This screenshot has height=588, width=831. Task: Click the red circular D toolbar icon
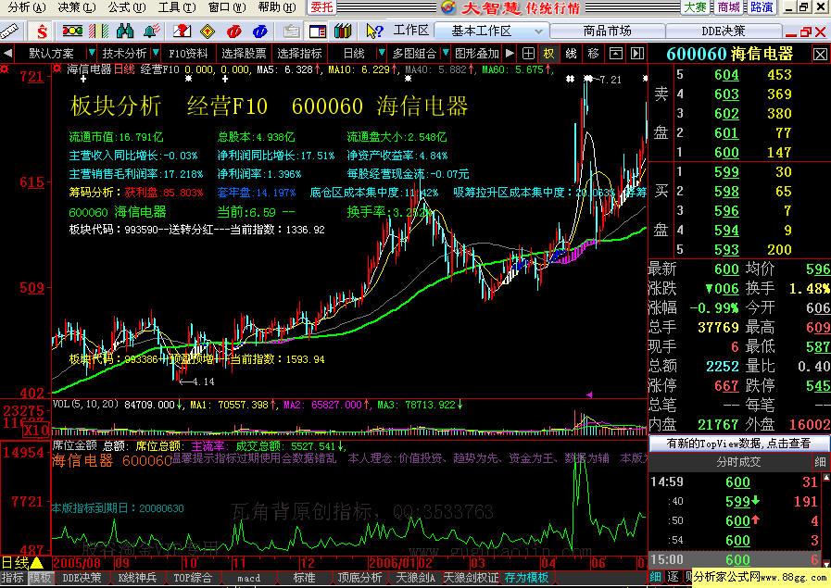point(233,31)
